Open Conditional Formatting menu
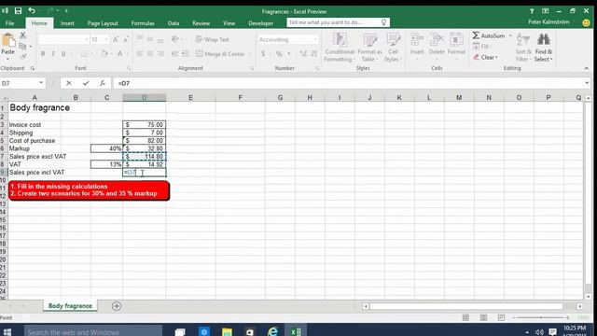Image resolution: width=597 pixels, height=336 pixels. coord(340,48)
